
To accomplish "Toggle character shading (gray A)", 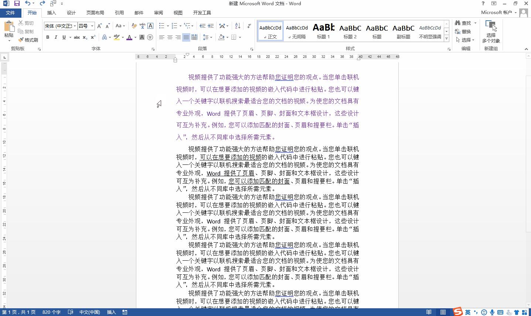I will coord(142,37).
